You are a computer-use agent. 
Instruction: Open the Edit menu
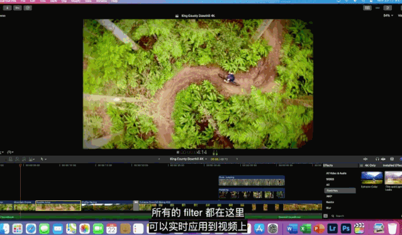point(33,1)
